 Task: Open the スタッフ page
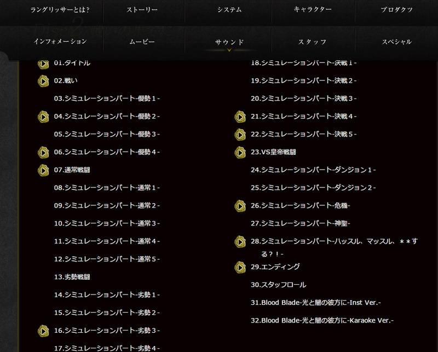click(312, 42)
